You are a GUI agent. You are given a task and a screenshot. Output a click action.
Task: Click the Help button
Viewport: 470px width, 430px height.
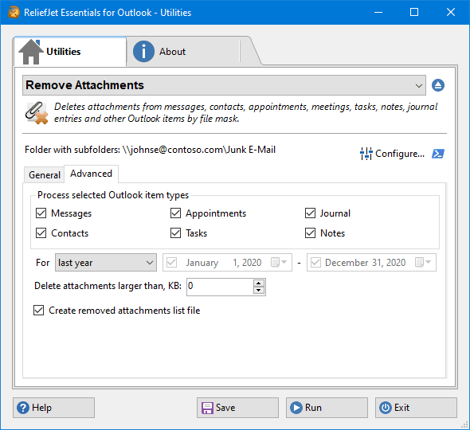[53, 408]
